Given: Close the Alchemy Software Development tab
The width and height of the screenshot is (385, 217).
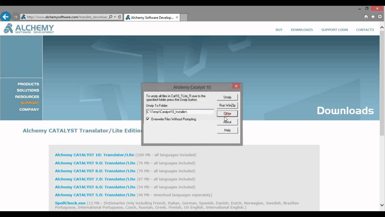Looking at the screenshot, I should [177, 17].
